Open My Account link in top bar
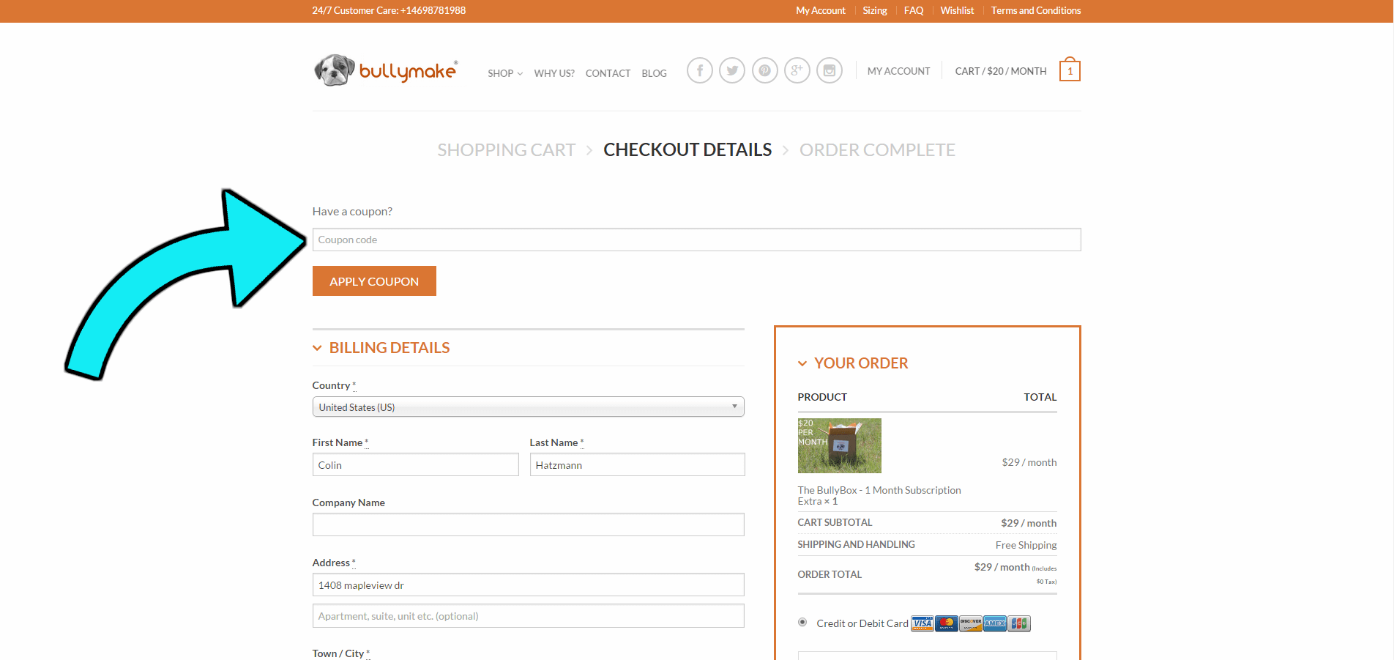 (820, 10)
